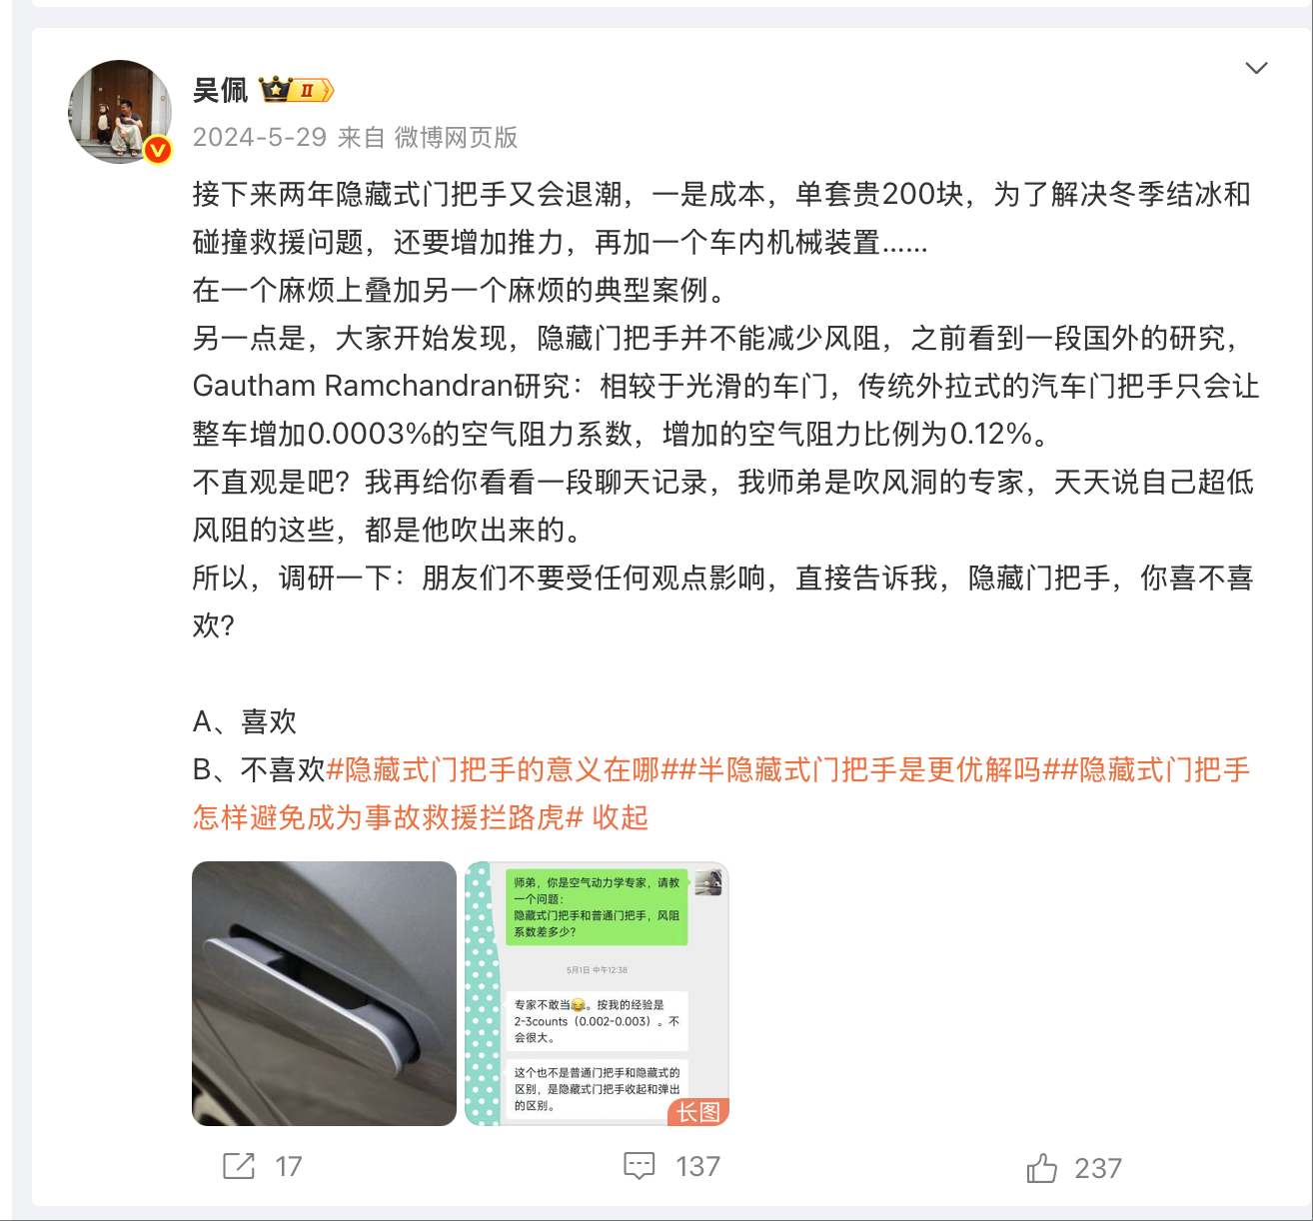Click the comment count 137
Screen dimensions: 1313x1221
(x=697, y=1167)
